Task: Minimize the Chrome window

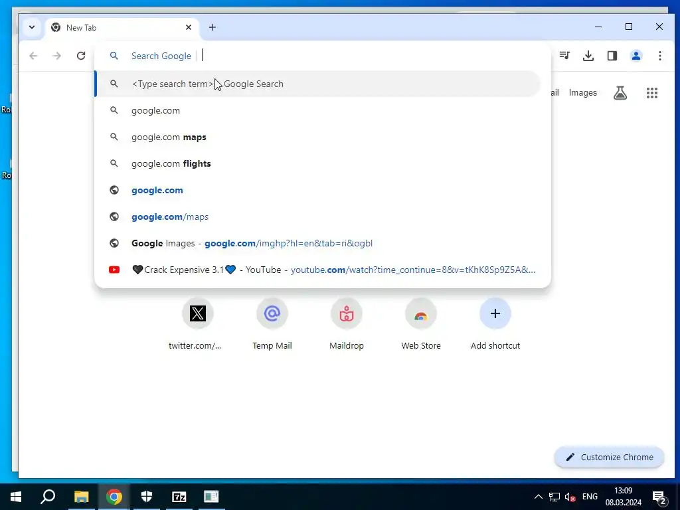Action: pyautogui.click(x=598, y=27)
